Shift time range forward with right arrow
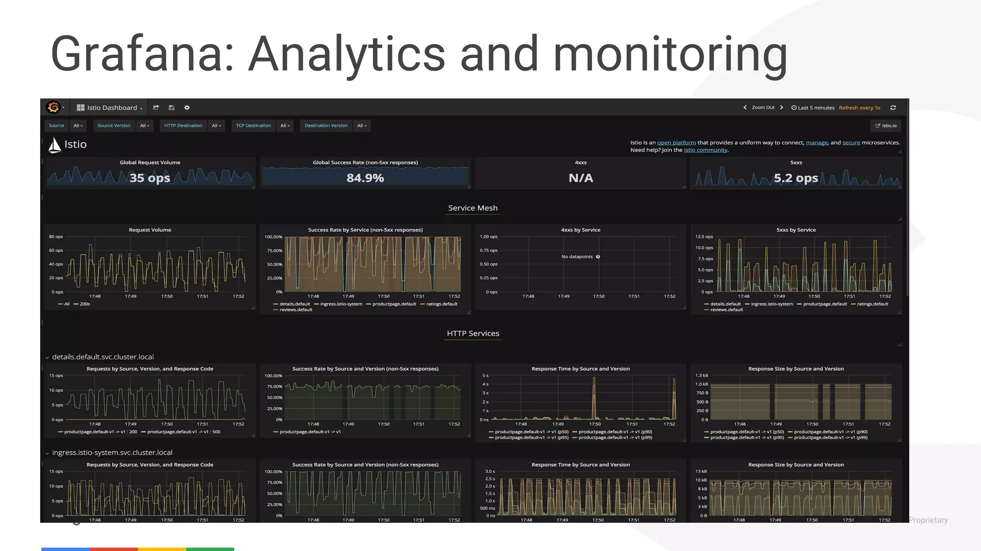The width and height of the screenshot is (981, 551). (781, 108)
